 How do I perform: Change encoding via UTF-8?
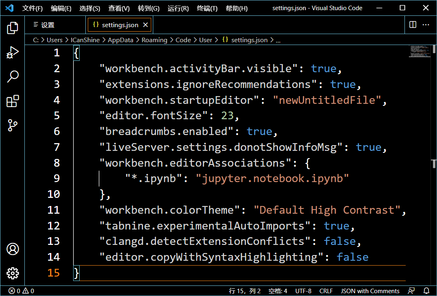click(303, 291)
